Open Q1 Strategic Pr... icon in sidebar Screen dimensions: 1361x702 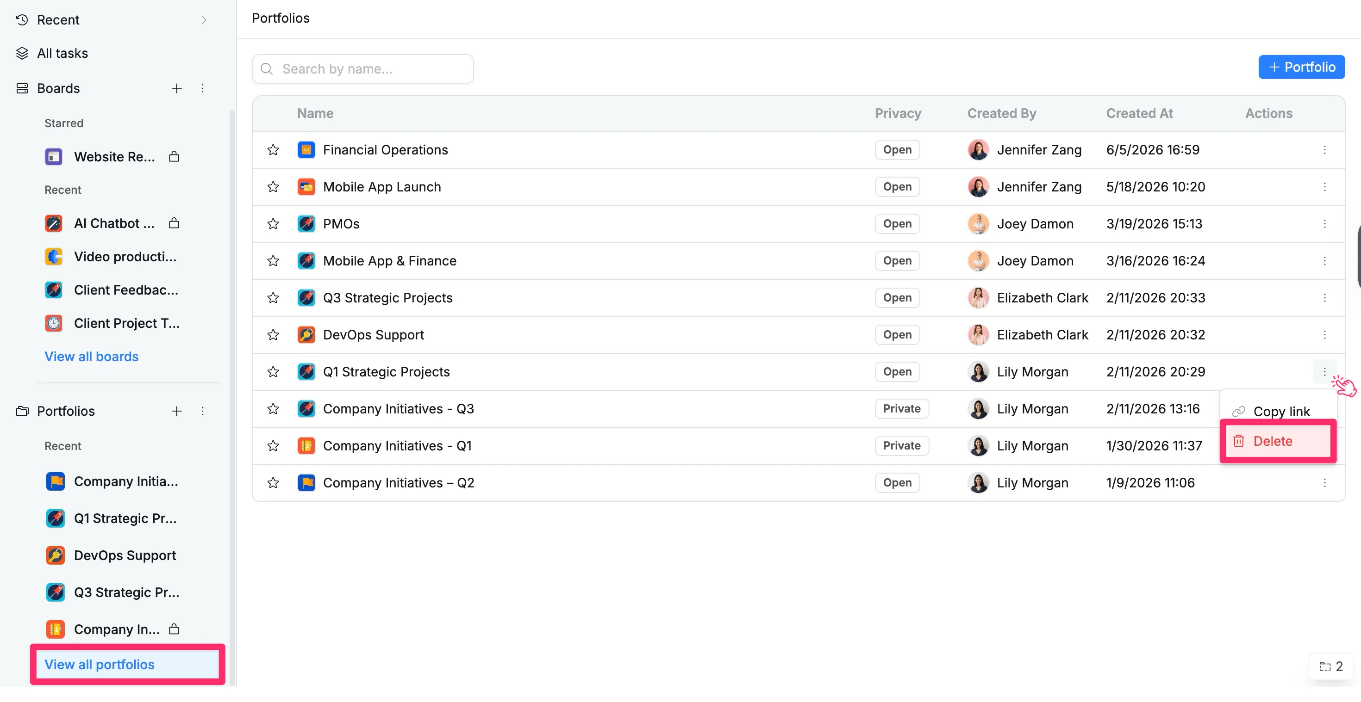click(55, 518)
